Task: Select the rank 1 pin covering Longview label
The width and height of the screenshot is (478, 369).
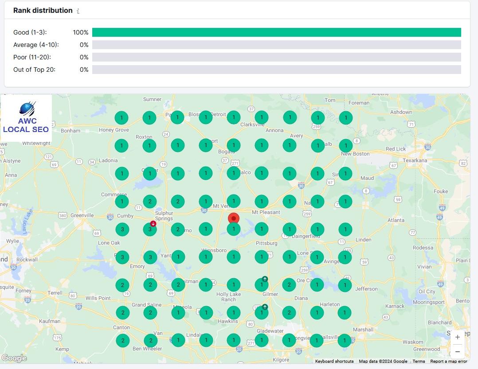Action: (289, 340)
